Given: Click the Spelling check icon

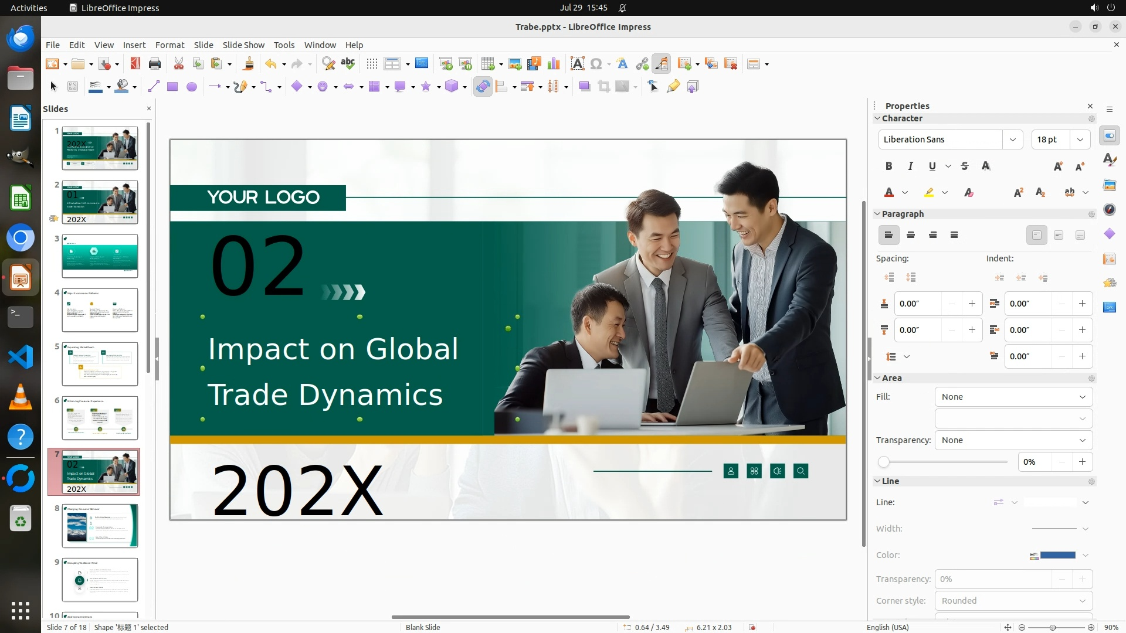Looking at the screenshot, I should (348, 64).
